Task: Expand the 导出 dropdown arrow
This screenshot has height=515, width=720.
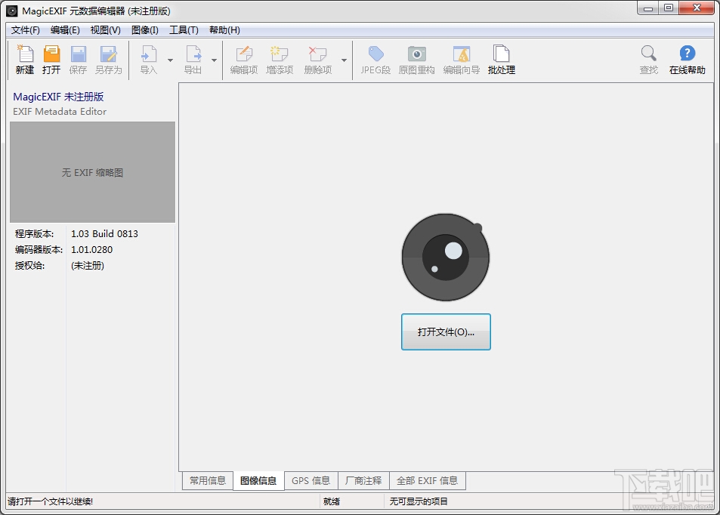Action: (x=214, y=60)
